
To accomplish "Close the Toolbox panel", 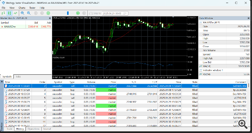I will click(x=2, y=82).
